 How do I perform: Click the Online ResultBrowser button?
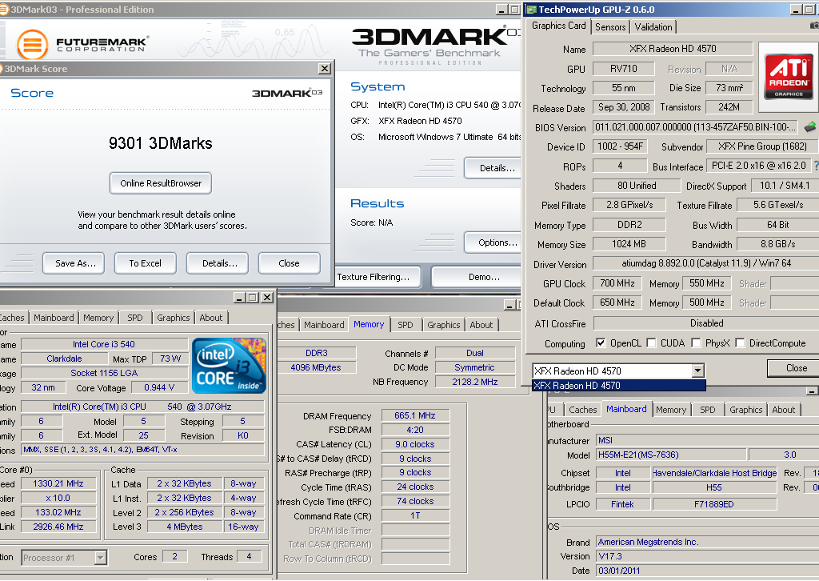(x=160, y=183)
